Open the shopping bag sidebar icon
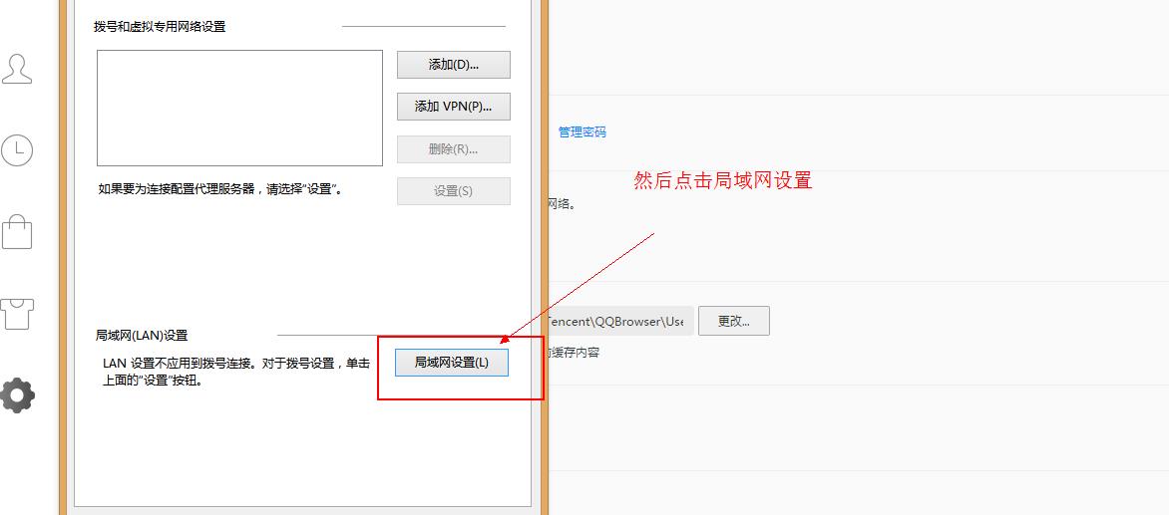 pyautogui.click(x=17, y=231)
